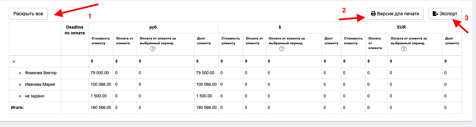
Task: Open help tooltip in $ selected-period column
Action: 281,49
